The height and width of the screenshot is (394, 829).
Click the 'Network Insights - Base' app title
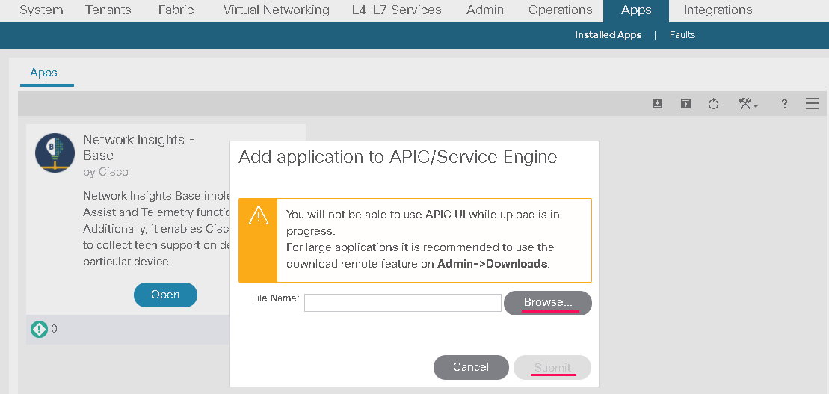click(139, 147)
